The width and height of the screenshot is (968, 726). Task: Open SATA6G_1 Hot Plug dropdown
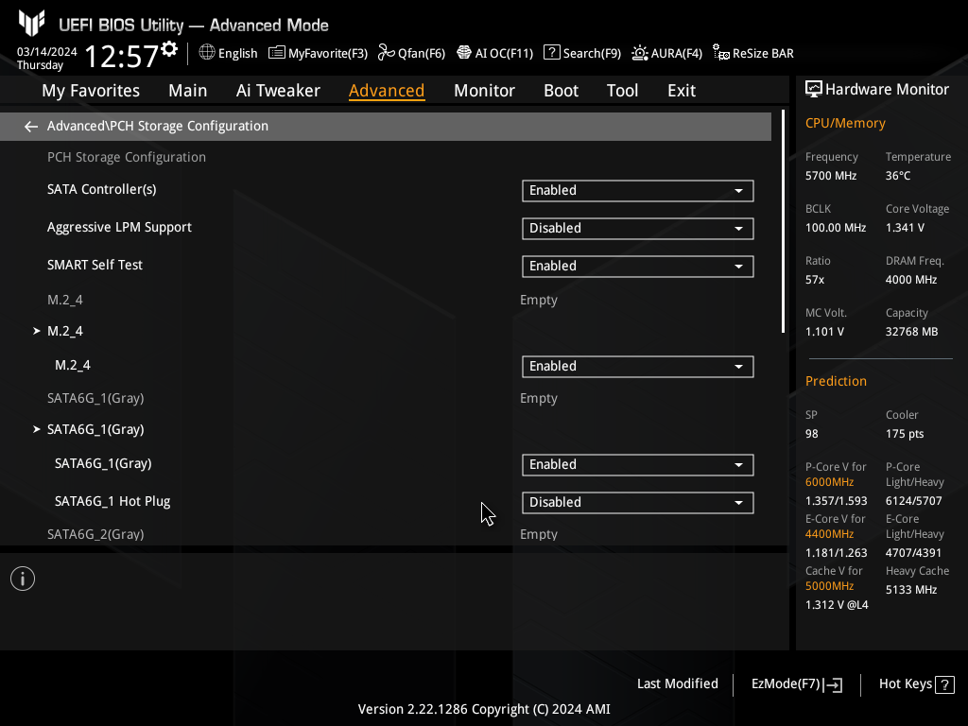[638, 503]
